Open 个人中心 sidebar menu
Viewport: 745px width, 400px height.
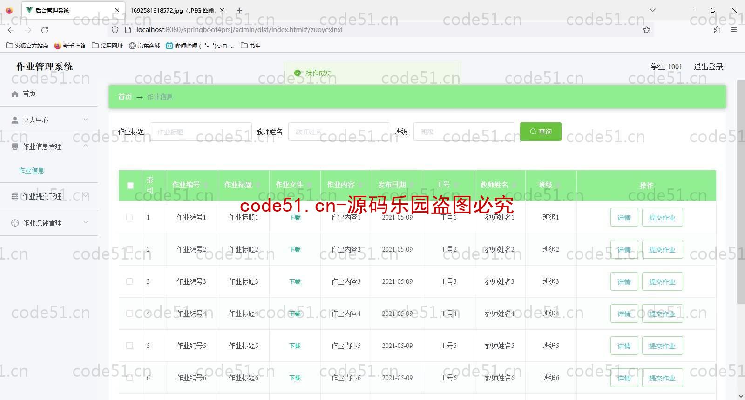click(49, 120)
